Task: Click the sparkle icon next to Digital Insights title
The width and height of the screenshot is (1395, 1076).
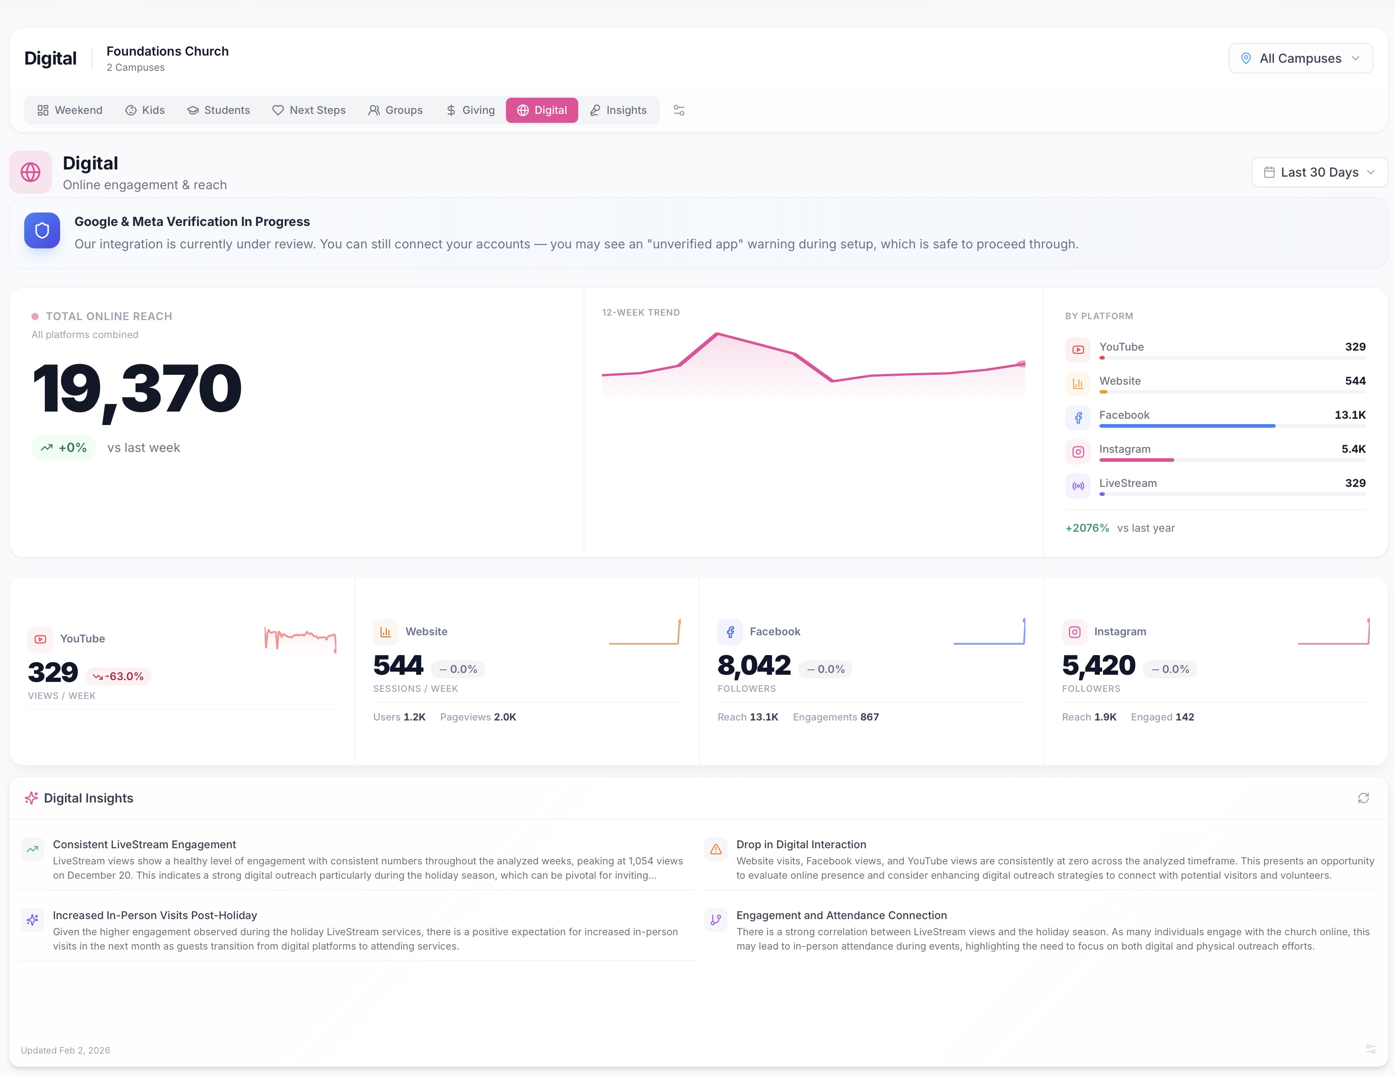Action: click(31, 798)
